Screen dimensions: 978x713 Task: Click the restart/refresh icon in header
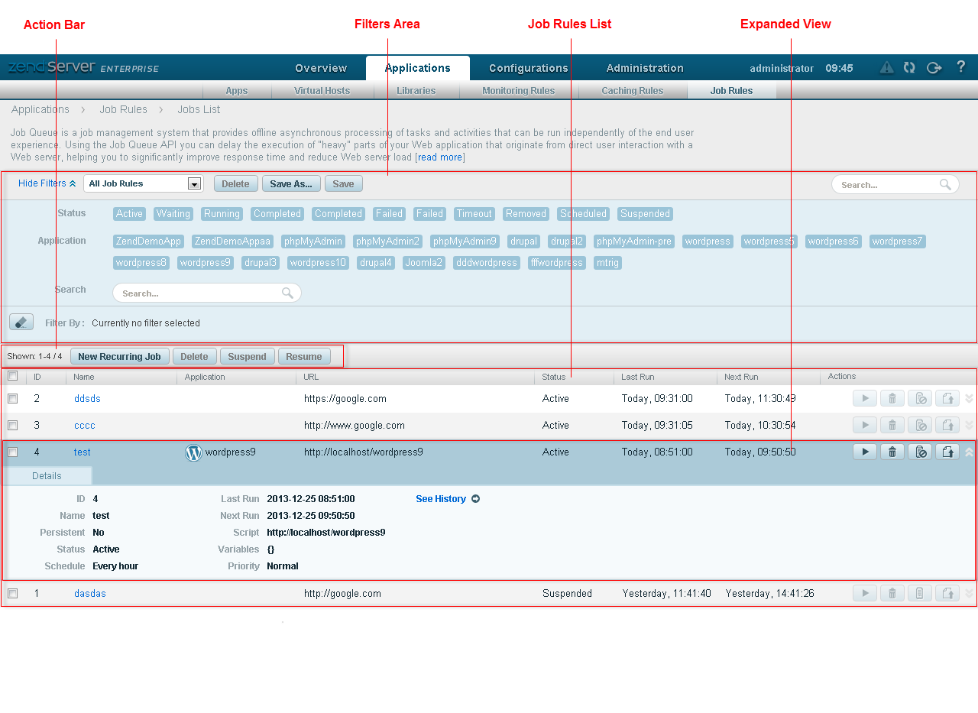click(x=909, y=67)
